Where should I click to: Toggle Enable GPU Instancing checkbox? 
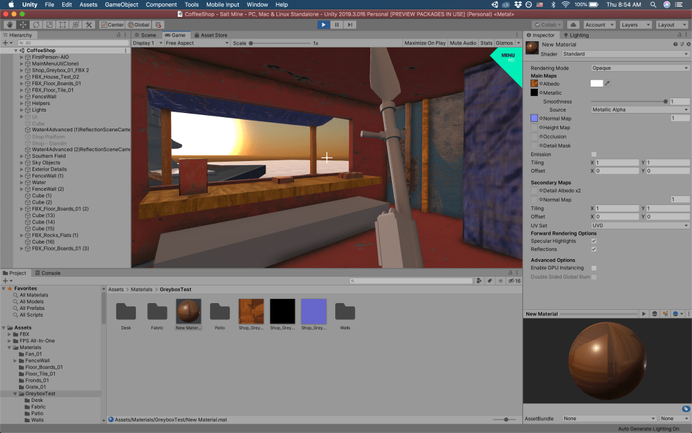coord(594,269)
